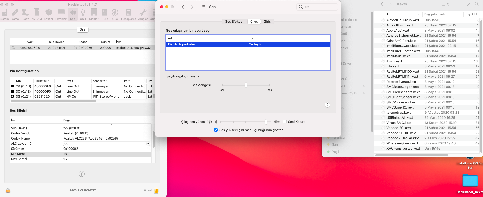Viewport: 483px width, 197px height.
Task: Select the Ses tab in Hackintool
Action: point(82,29)
